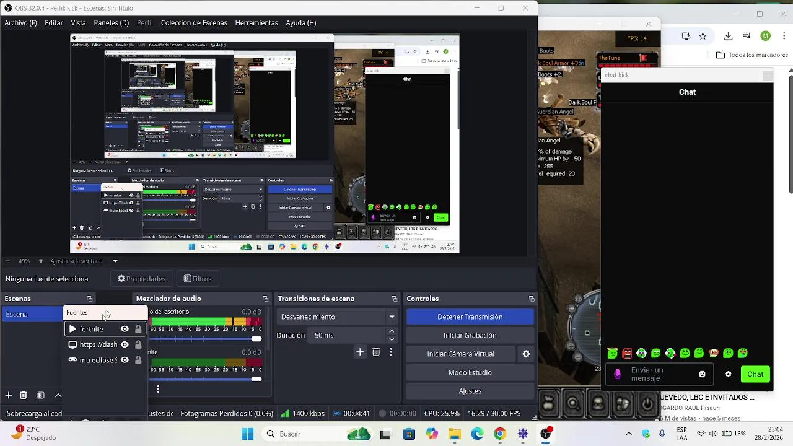Click Modo Estudio button
Image resolution: width=793 pixels, height=446 pixels.
pos(470,372)
